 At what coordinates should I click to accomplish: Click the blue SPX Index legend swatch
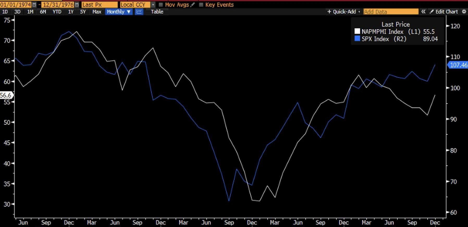357,39
